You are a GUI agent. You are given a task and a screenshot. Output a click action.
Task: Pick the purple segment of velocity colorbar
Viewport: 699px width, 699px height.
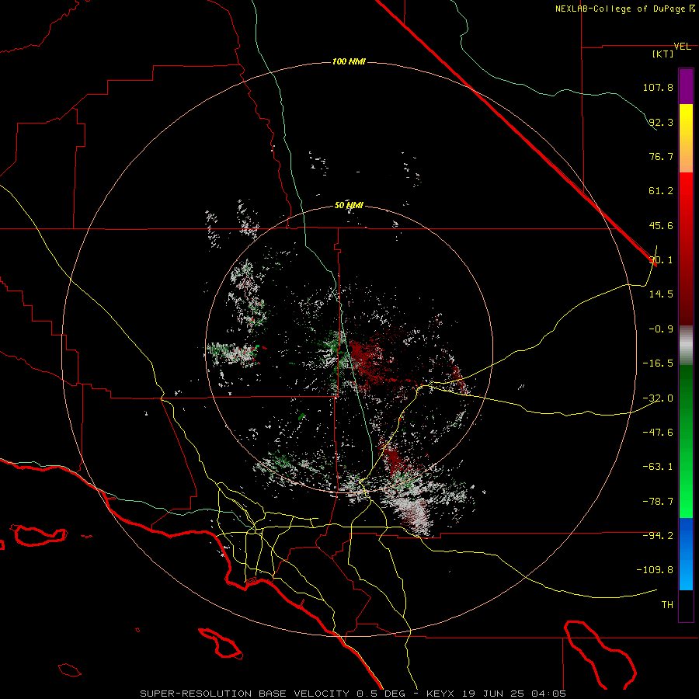(686, 87)
